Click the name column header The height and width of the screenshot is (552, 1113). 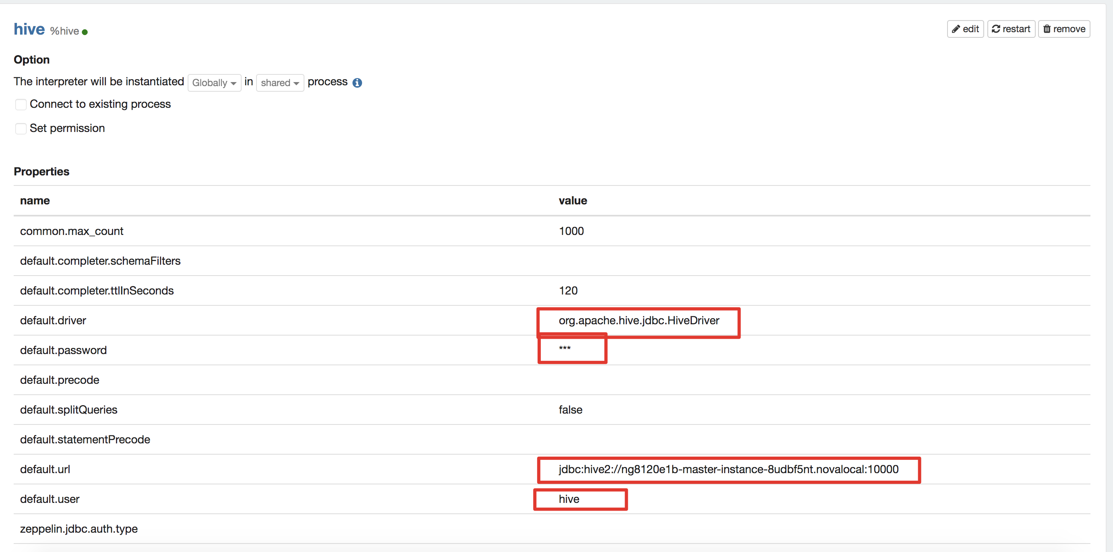(35, 200)
